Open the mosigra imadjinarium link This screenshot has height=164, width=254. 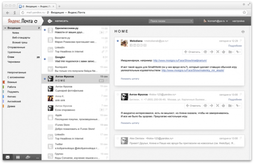[x=180, y=60]
